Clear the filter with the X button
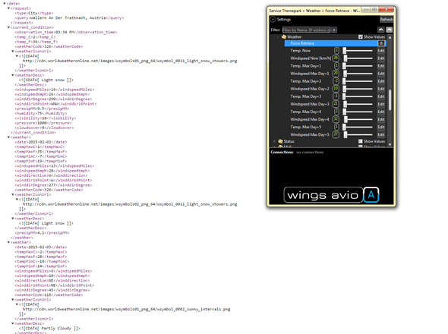Image resolution: width=448 pixels, height=334 pixels. click(334, 30)
